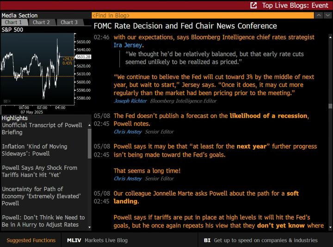Launch MLIV Markets Live Blog function
The width and height of the screenshot is (333, 247).
tap(97, 240)
